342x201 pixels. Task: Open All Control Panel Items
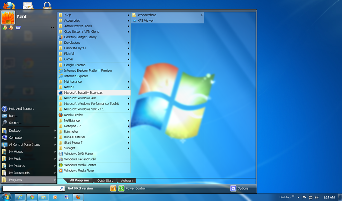tap(28, 144)
